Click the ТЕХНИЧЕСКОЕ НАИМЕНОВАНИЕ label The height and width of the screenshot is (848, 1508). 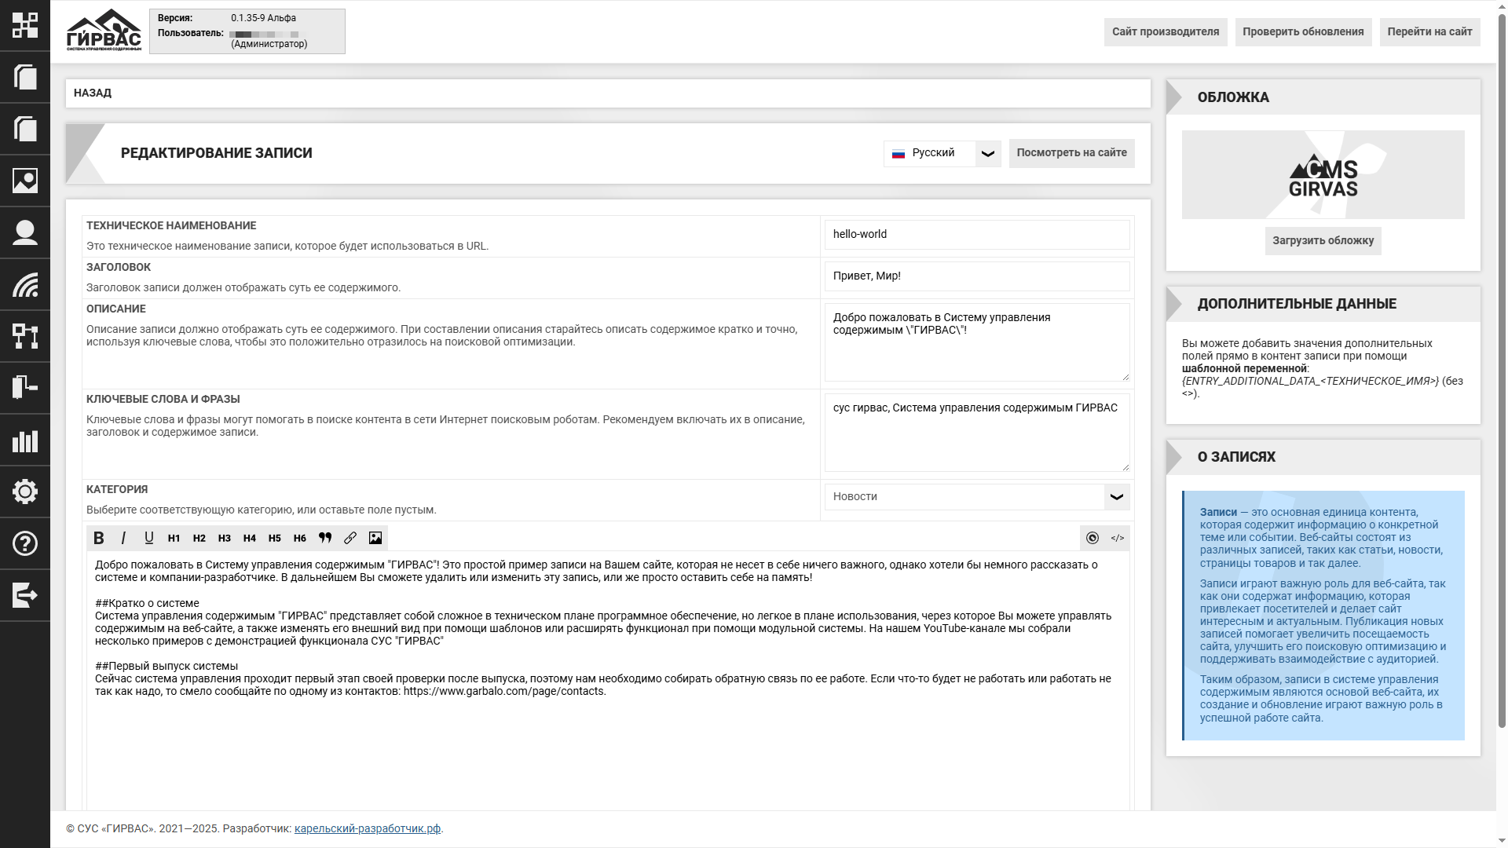[x=171, y=225]
